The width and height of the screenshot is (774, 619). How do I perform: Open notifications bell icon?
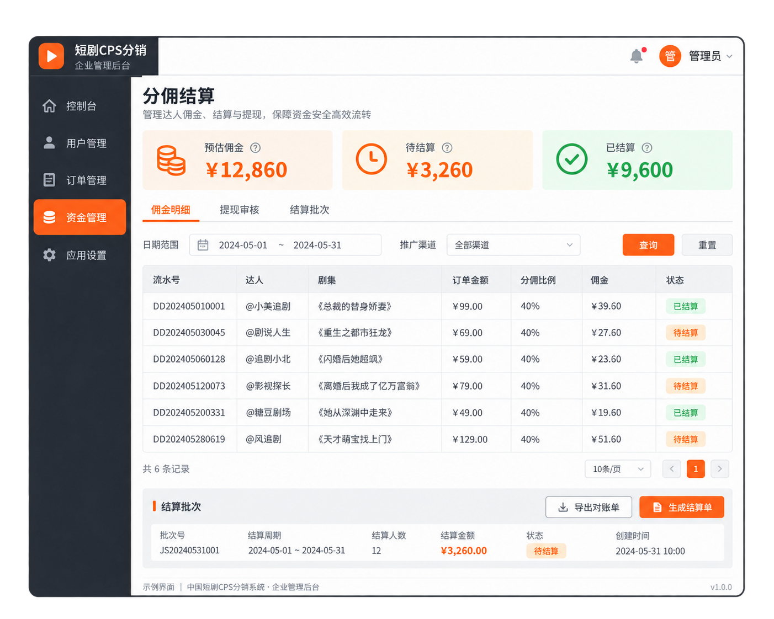click(x=637, y=56)
